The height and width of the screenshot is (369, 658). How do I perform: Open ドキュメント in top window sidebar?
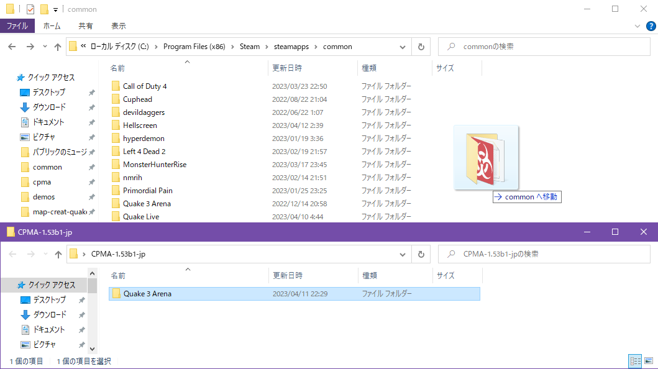pyautogui.click(x=48, y=122)
